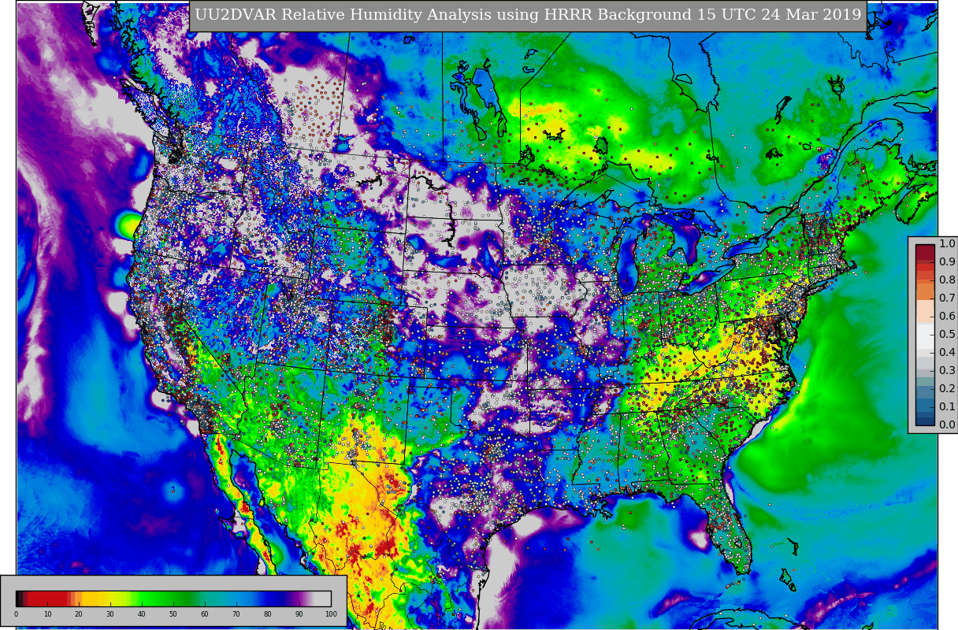958x630 pixels.
Task: Click the '0.7' label on the right colorbar
Action: [947, 298]
